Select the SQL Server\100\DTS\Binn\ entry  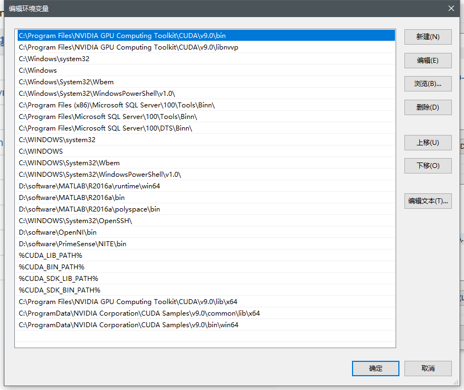point(206,128)
